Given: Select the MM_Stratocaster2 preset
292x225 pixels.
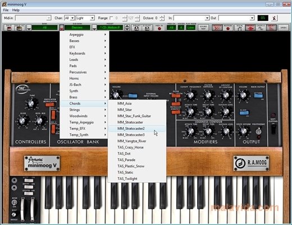Looking at the screenshot, I should click(x=137, y=128).
